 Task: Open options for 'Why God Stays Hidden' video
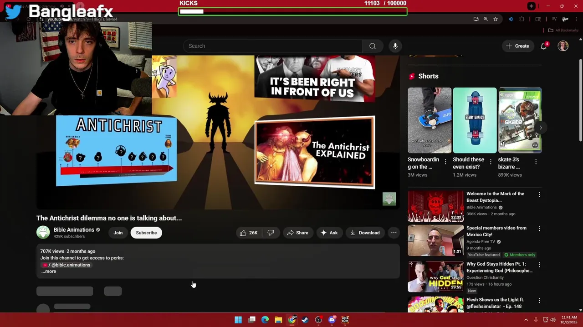[539, 264]
